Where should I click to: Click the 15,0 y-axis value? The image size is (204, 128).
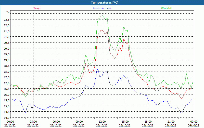click(x=7, y=106)
